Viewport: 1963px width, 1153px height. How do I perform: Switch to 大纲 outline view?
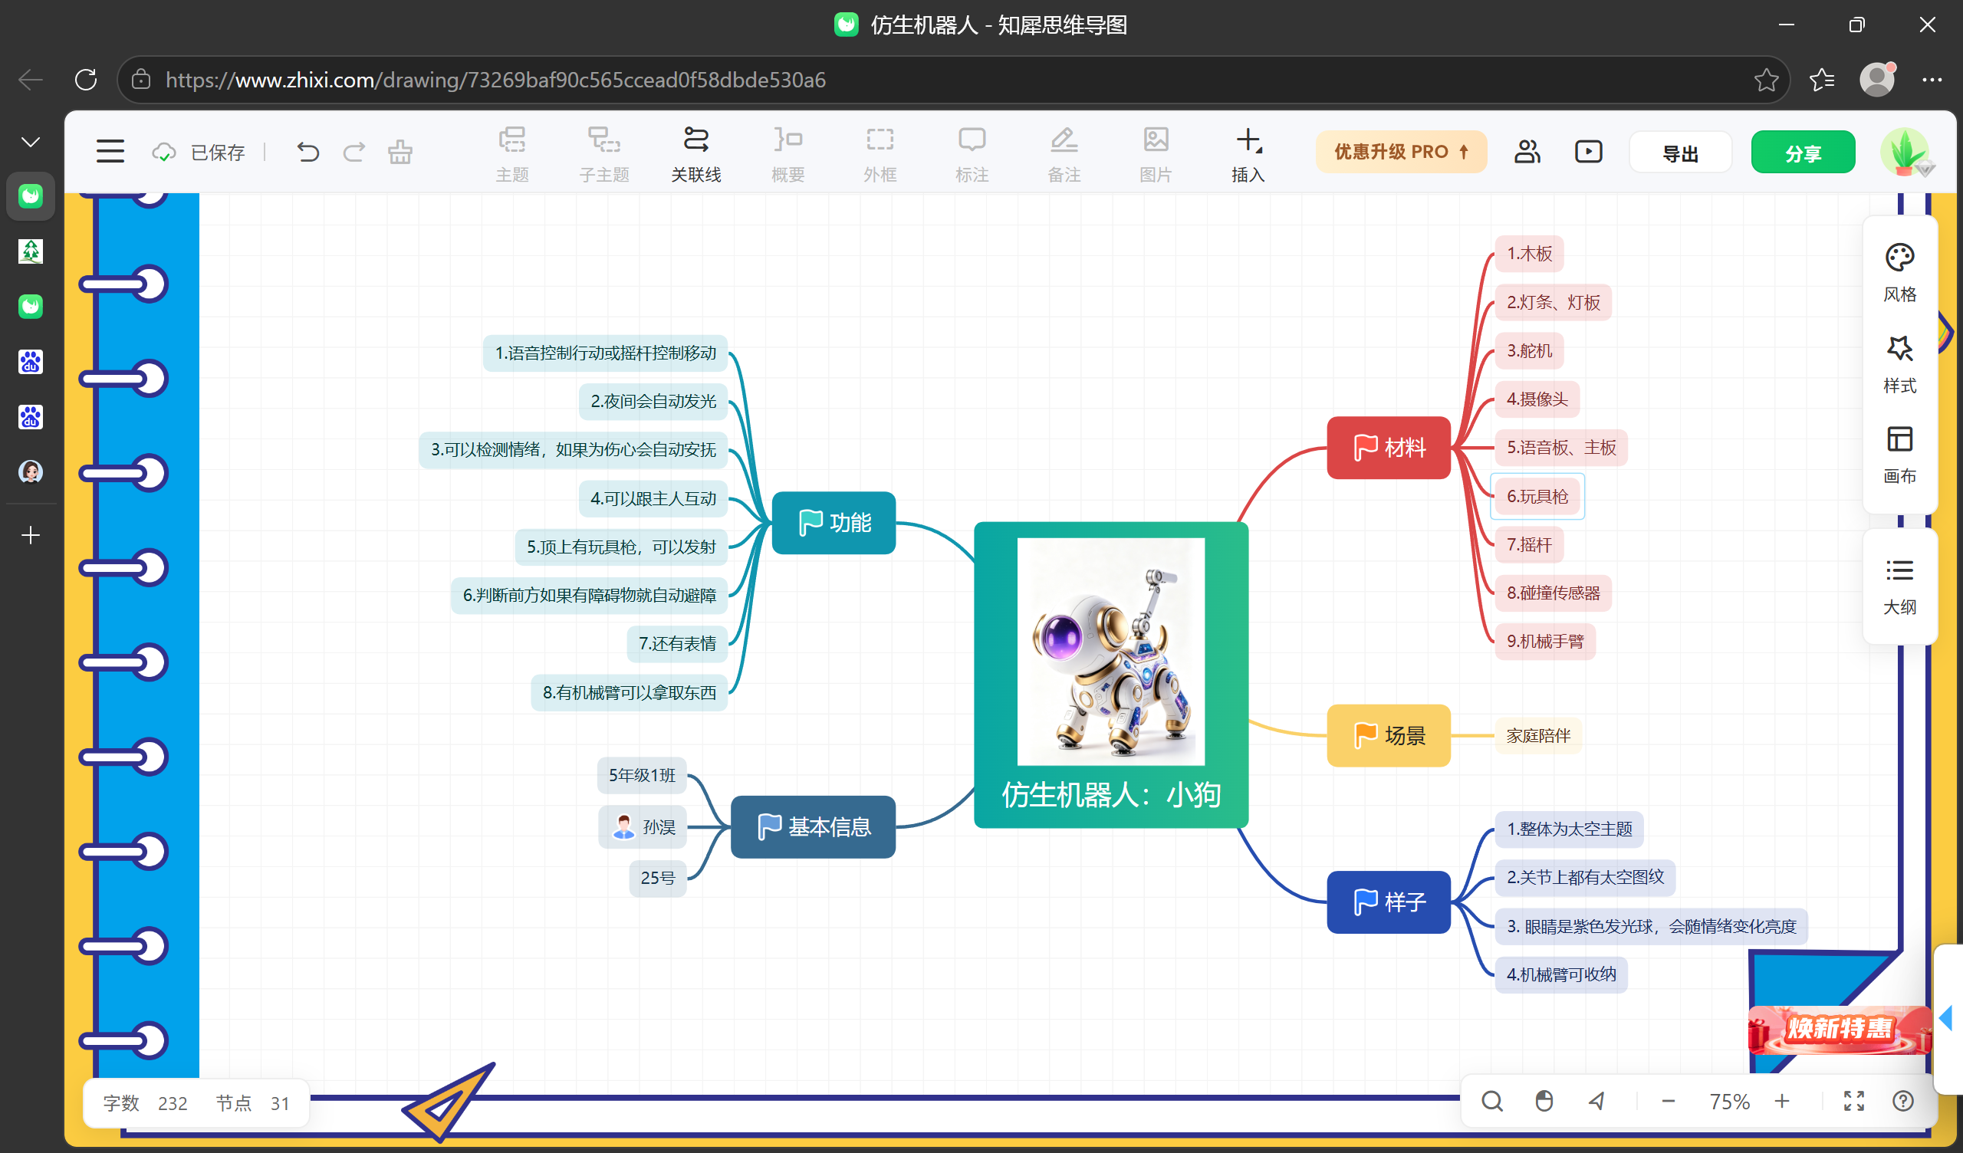[x=1899, y=586]
